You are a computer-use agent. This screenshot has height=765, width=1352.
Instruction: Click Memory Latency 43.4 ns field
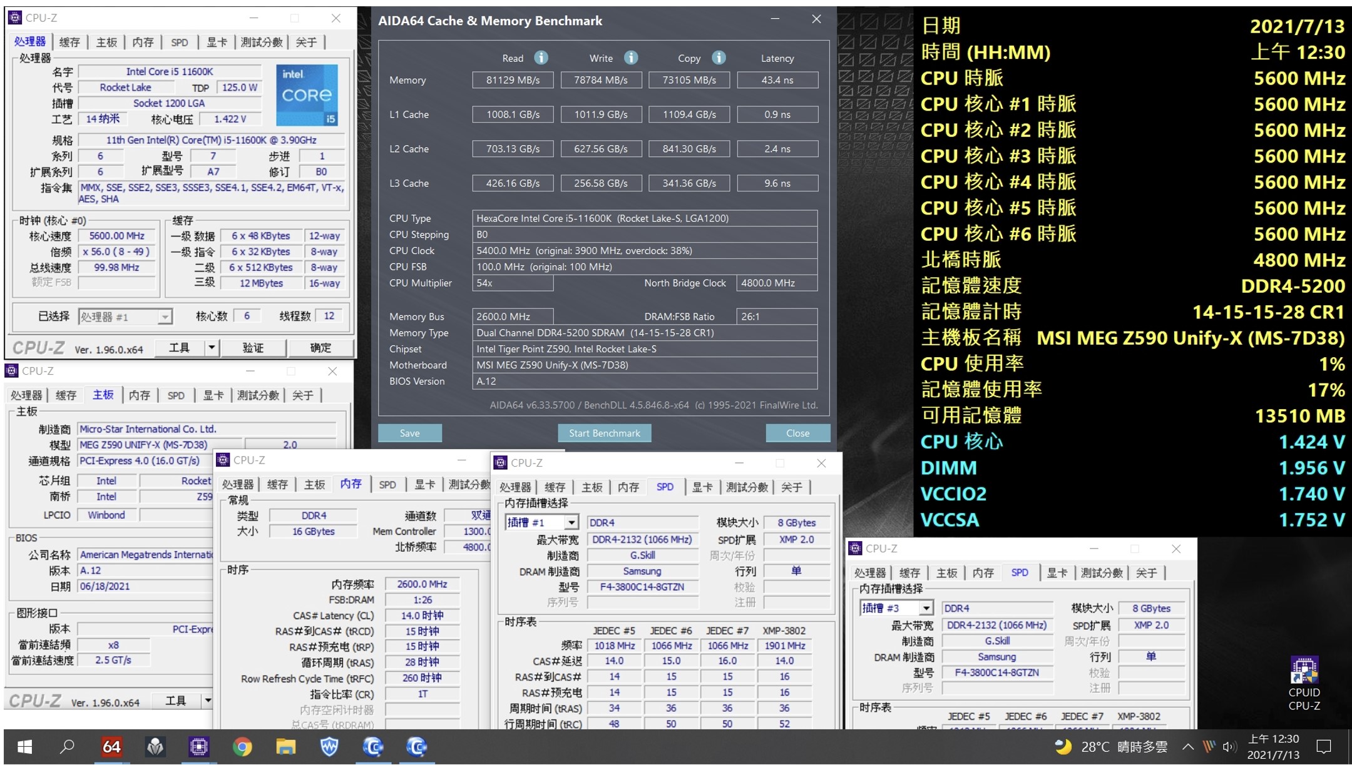pyautogui.click(x=777, y=80)
